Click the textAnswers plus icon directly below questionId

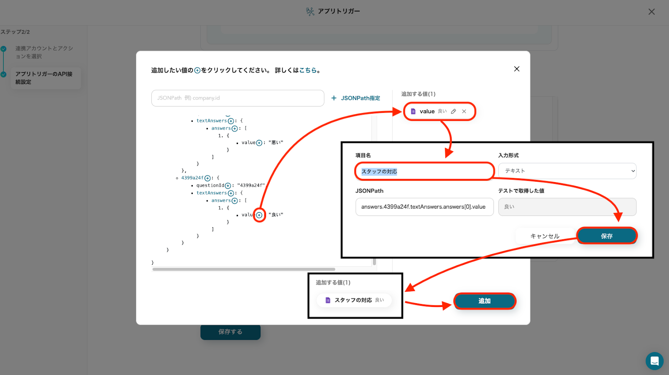231,193
